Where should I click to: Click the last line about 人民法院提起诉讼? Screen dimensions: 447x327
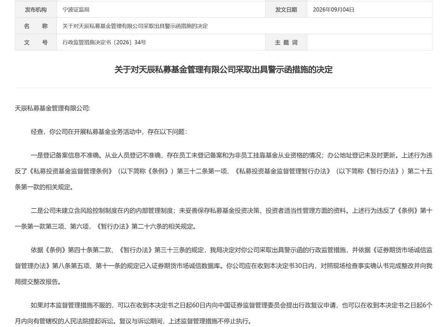[x=133, y=321]
